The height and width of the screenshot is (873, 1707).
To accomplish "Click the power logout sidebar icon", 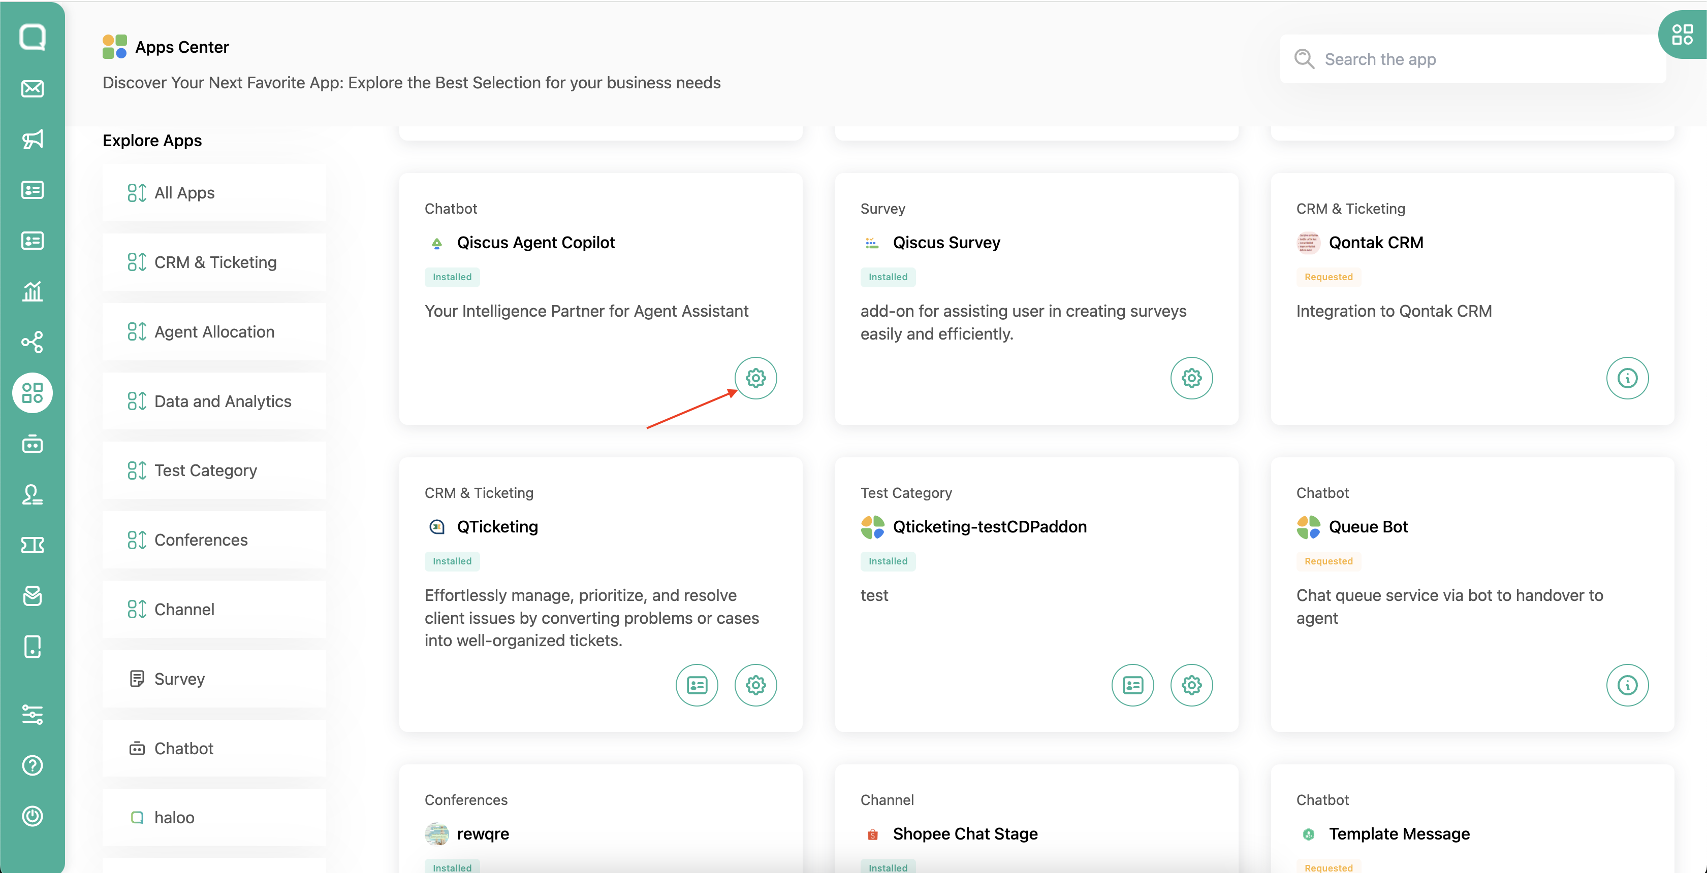I will (33, 816).
